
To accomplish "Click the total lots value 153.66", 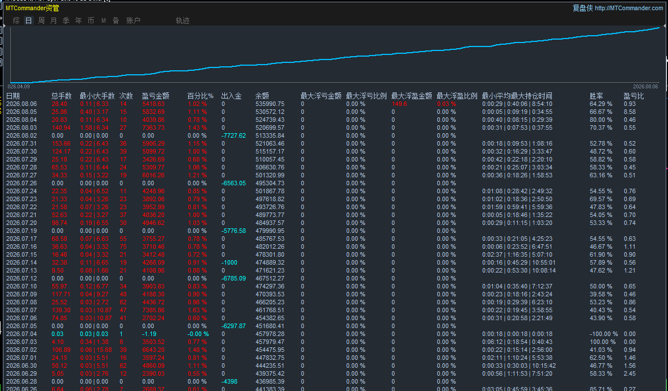I will [x=61, y=143].
